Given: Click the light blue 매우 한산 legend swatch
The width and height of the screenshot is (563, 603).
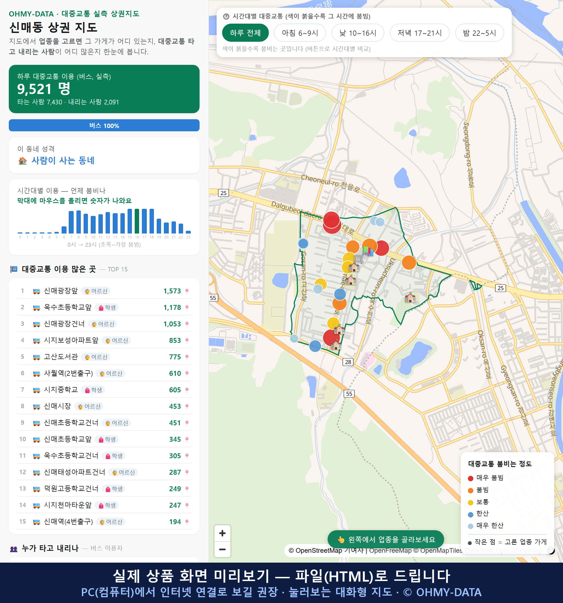Looking at the screenshot, I should (470, 526).
